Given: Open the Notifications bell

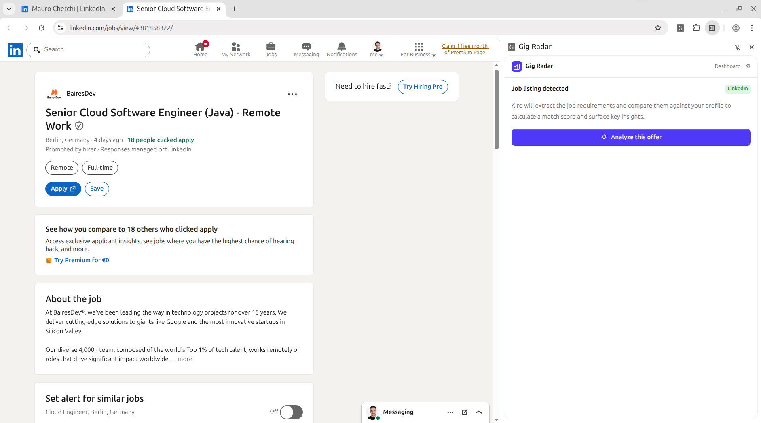Looking at the screenshot, I should 342,49.
